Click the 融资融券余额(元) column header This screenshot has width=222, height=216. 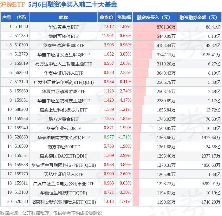pyautogui.click(x=199, y=17)
